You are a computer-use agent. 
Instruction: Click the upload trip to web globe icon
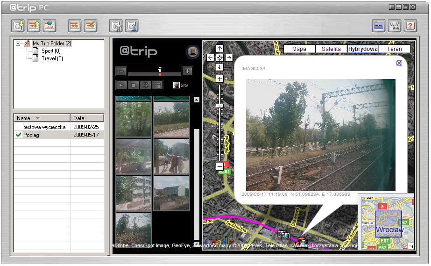(49, 26)
